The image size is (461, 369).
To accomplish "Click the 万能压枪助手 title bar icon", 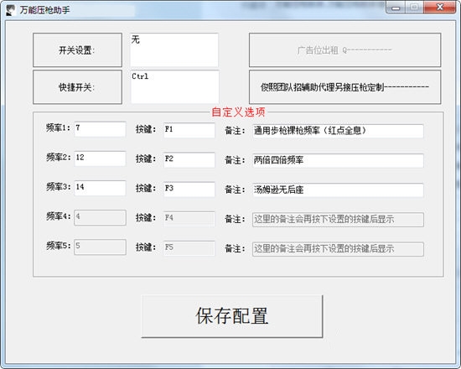I will [11, 10].
